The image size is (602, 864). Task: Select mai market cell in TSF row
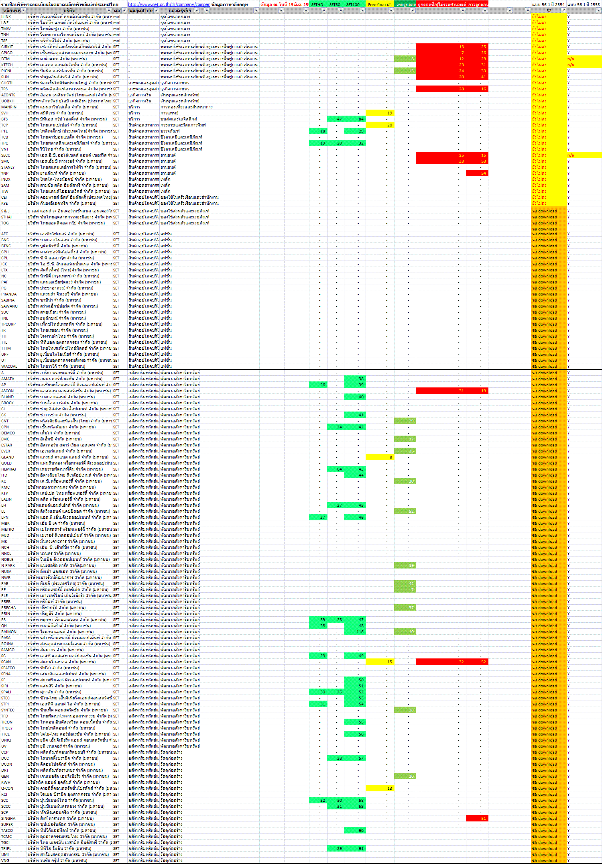(120, 41)
